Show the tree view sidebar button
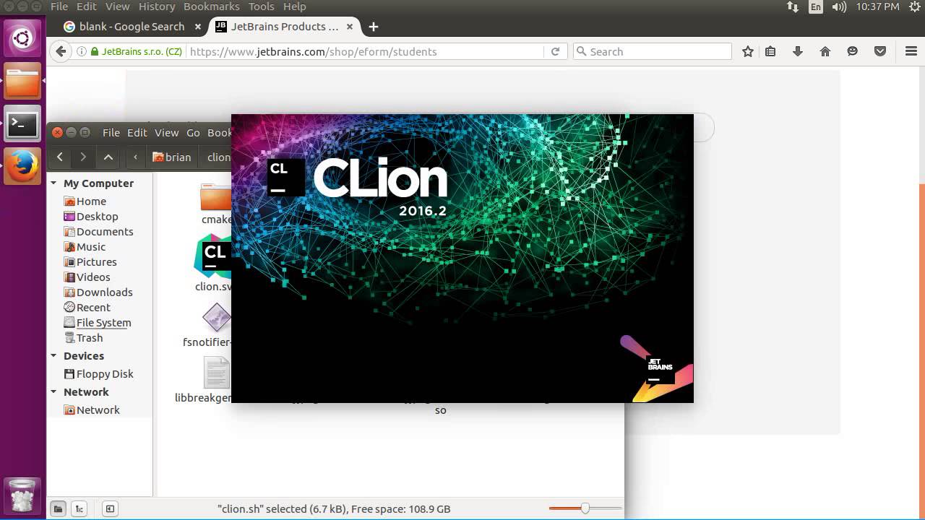 click(80, 508)
